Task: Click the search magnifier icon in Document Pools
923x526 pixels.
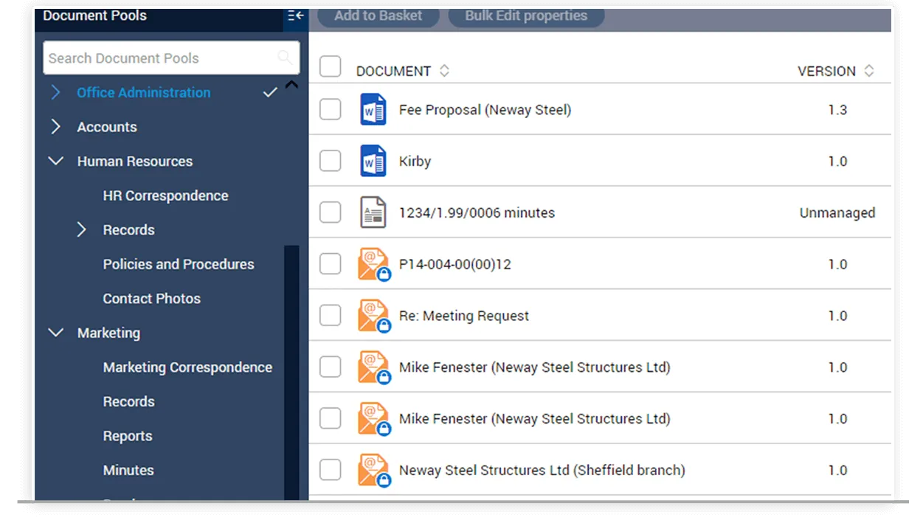Action: click(x=285, y=58)
